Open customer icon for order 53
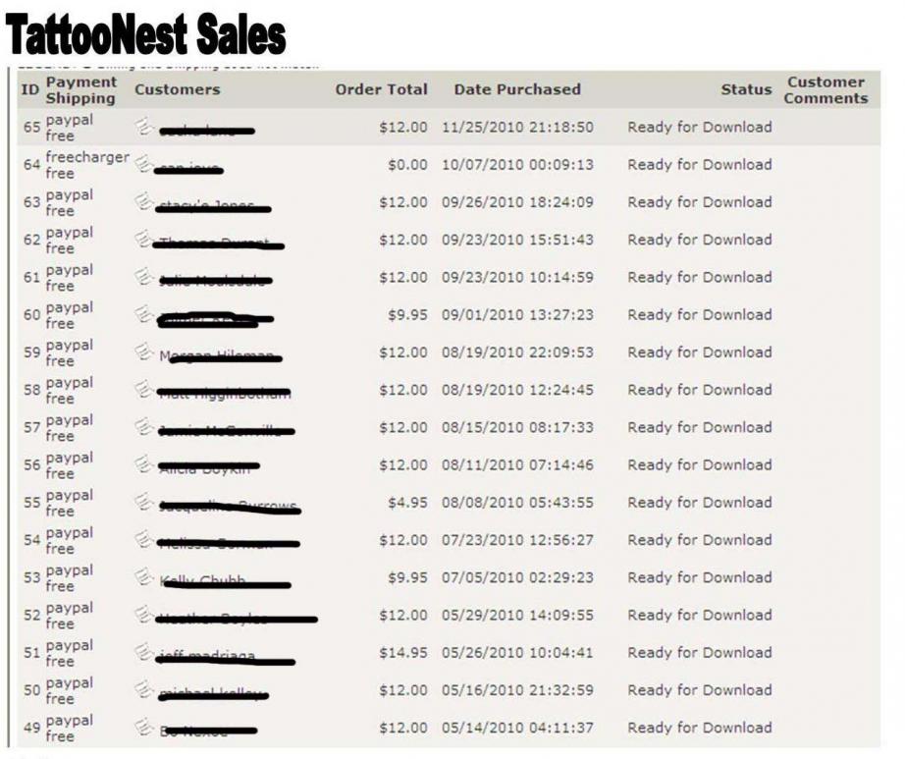This screenshot has width=905, height=759. [144, 576]
